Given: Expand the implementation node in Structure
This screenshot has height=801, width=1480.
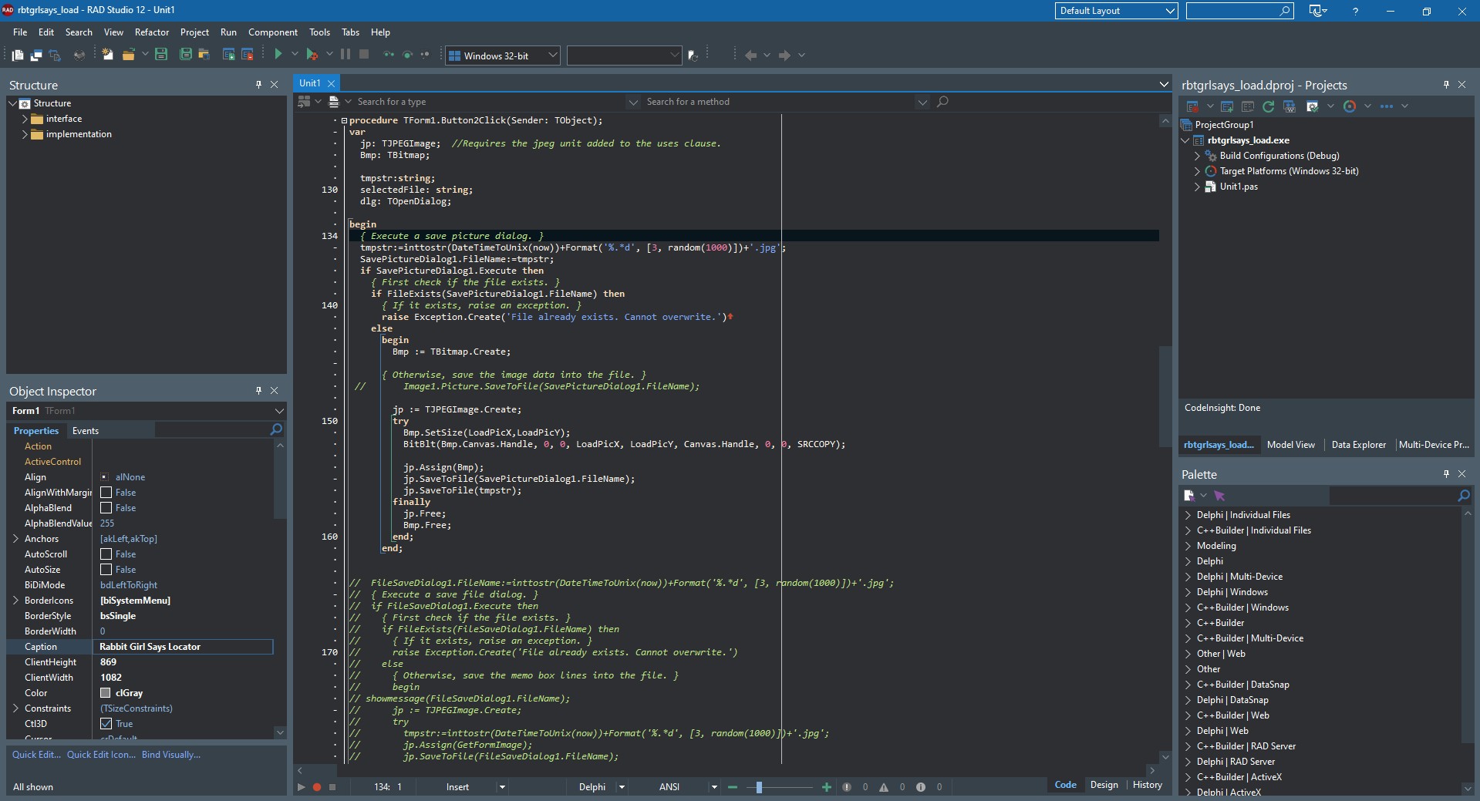Looking at the screenshot, I should tap(25, 134).
